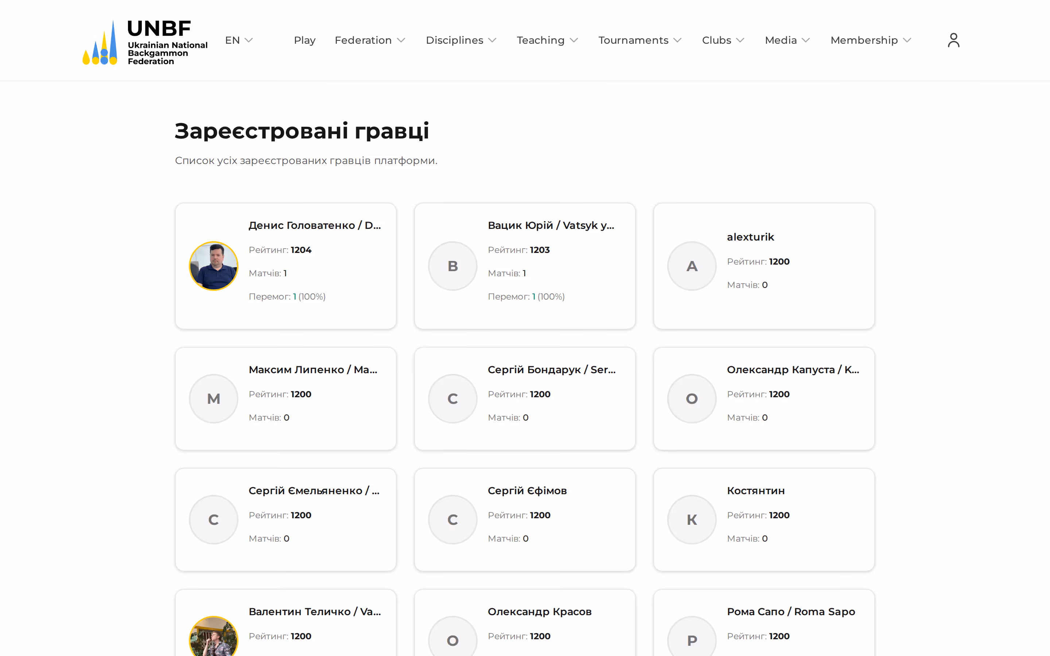
Task: Expand the Disciplines menu
Action: 461,40
